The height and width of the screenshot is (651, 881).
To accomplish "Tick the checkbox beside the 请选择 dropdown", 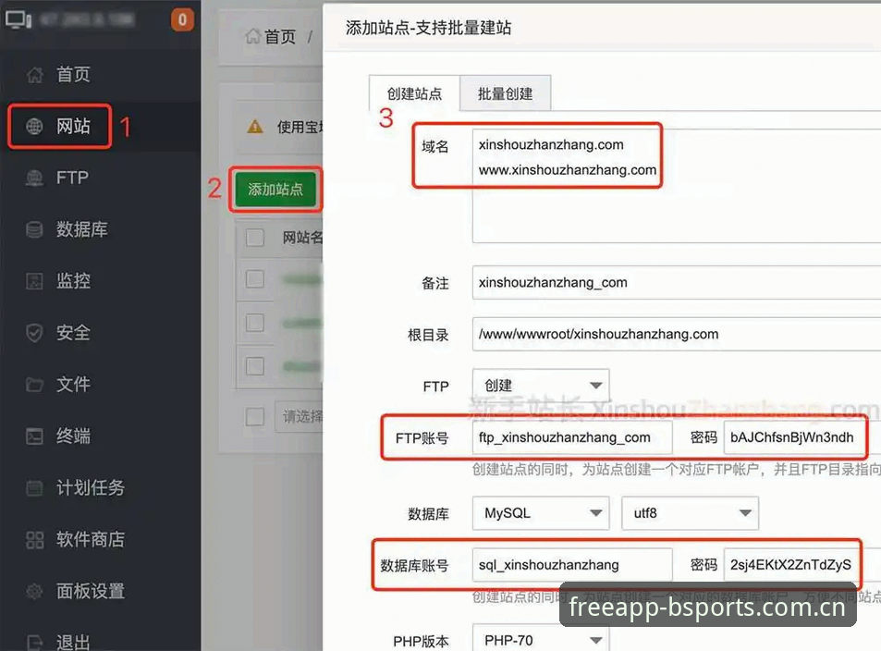I will (x=255, y=416).
